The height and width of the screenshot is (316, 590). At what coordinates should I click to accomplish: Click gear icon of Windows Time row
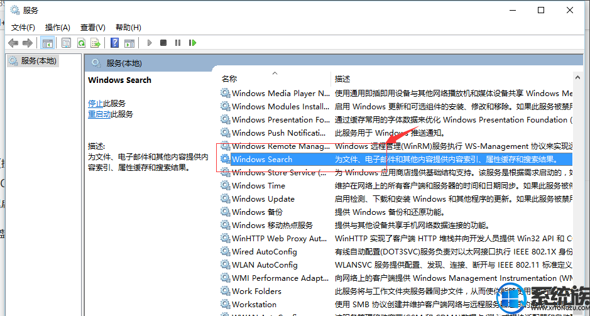tap(226, 185)
